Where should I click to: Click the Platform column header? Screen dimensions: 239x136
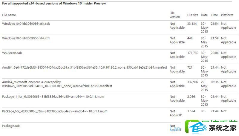click(227, 15)
